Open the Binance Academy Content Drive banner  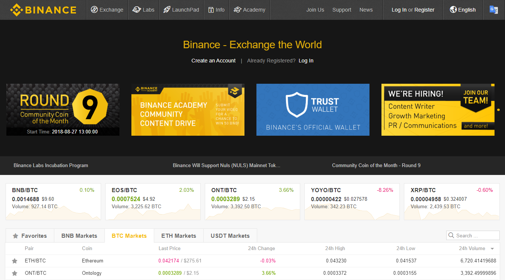tap(188, 110)
